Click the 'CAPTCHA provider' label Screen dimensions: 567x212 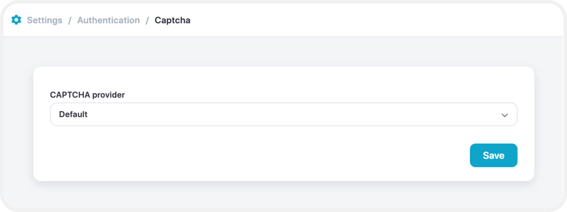pos(87,95)
